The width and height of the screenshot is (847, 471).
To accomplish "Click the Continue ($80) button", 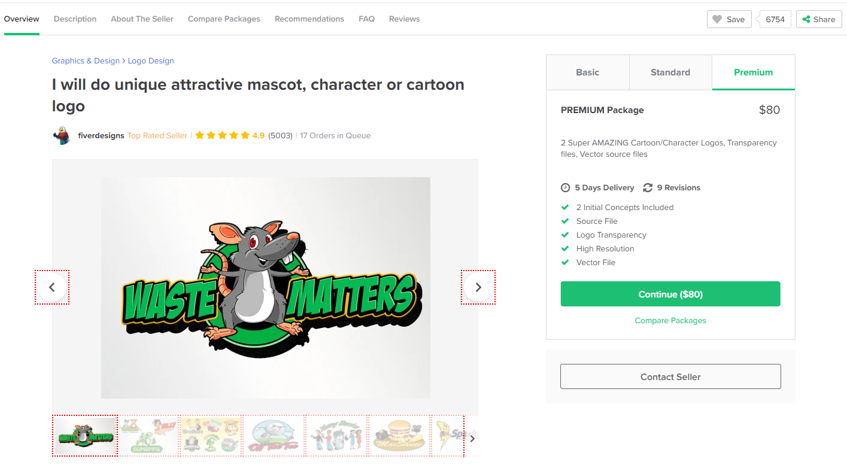I will 670,294.
